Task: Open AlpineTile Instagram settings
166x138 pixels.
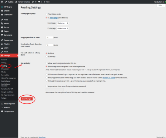Action: point(8,78)
